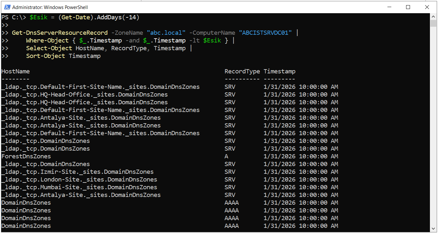Click the 'Timestamp' column header
Viewport: 438px width, 233px height.
(x=280, y=71)
